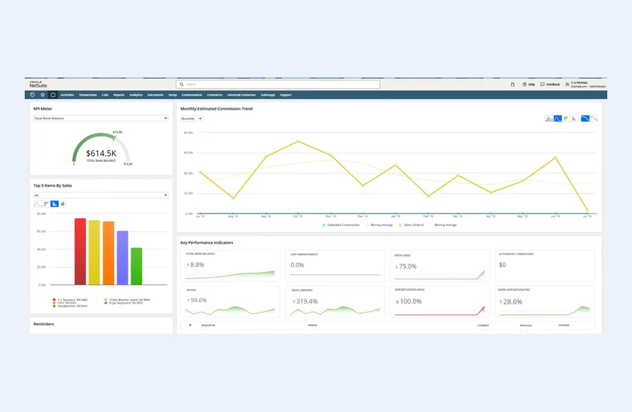
Task: Open the SuiteApps menu
Action: (268, 95)
